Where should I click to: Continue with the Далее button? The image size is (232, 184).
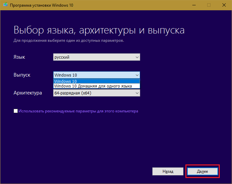tap(202, 171)
